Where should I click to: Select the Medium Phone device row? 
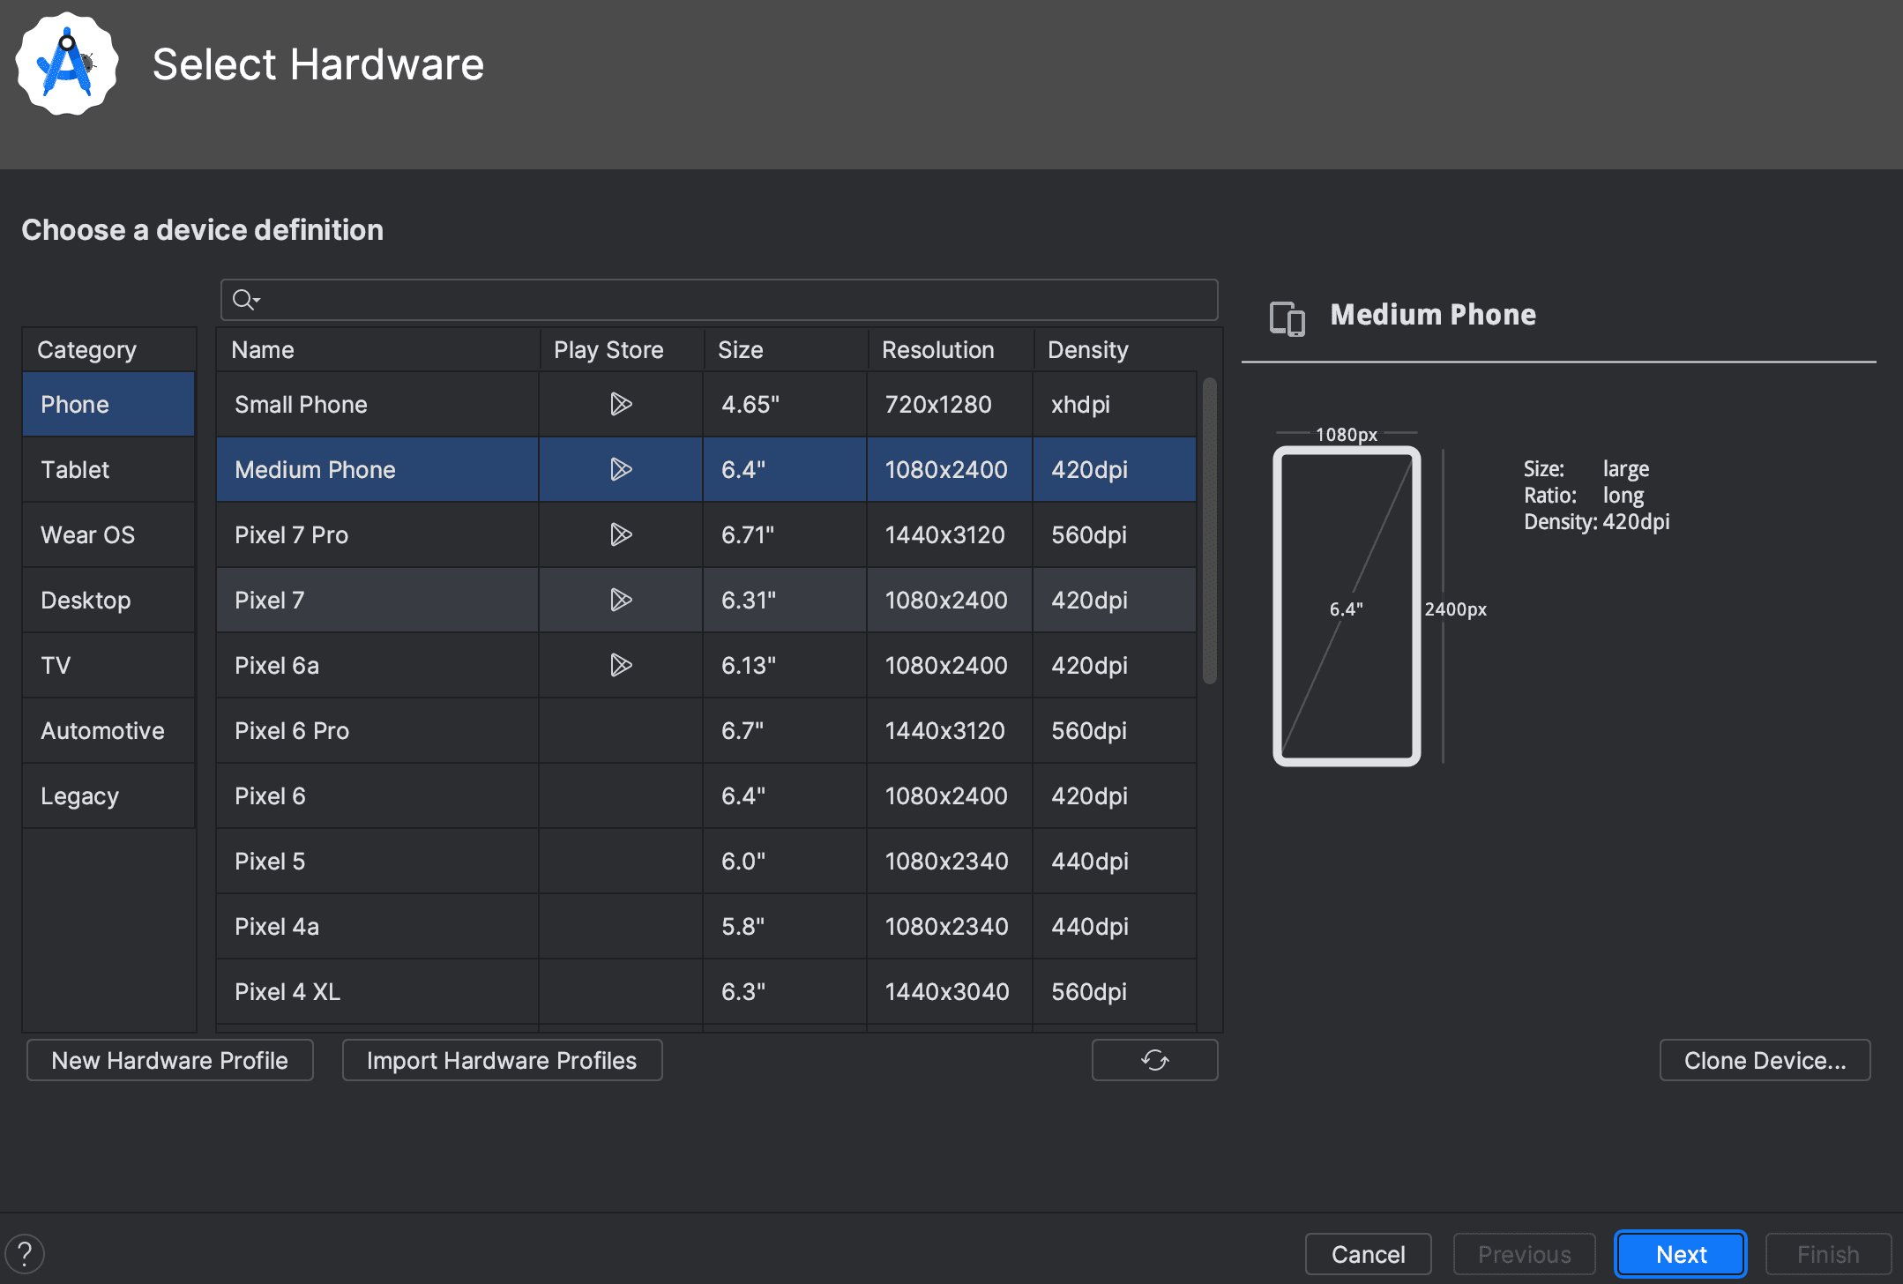click(x=706, y=469)
